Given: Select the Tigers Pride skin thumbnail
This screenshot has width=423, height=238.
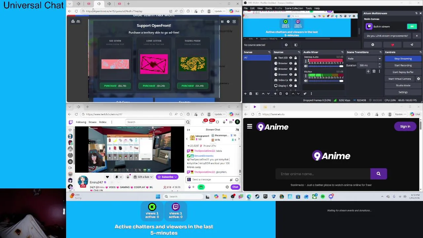Looking at the screenshot, I should click(192, 64).
